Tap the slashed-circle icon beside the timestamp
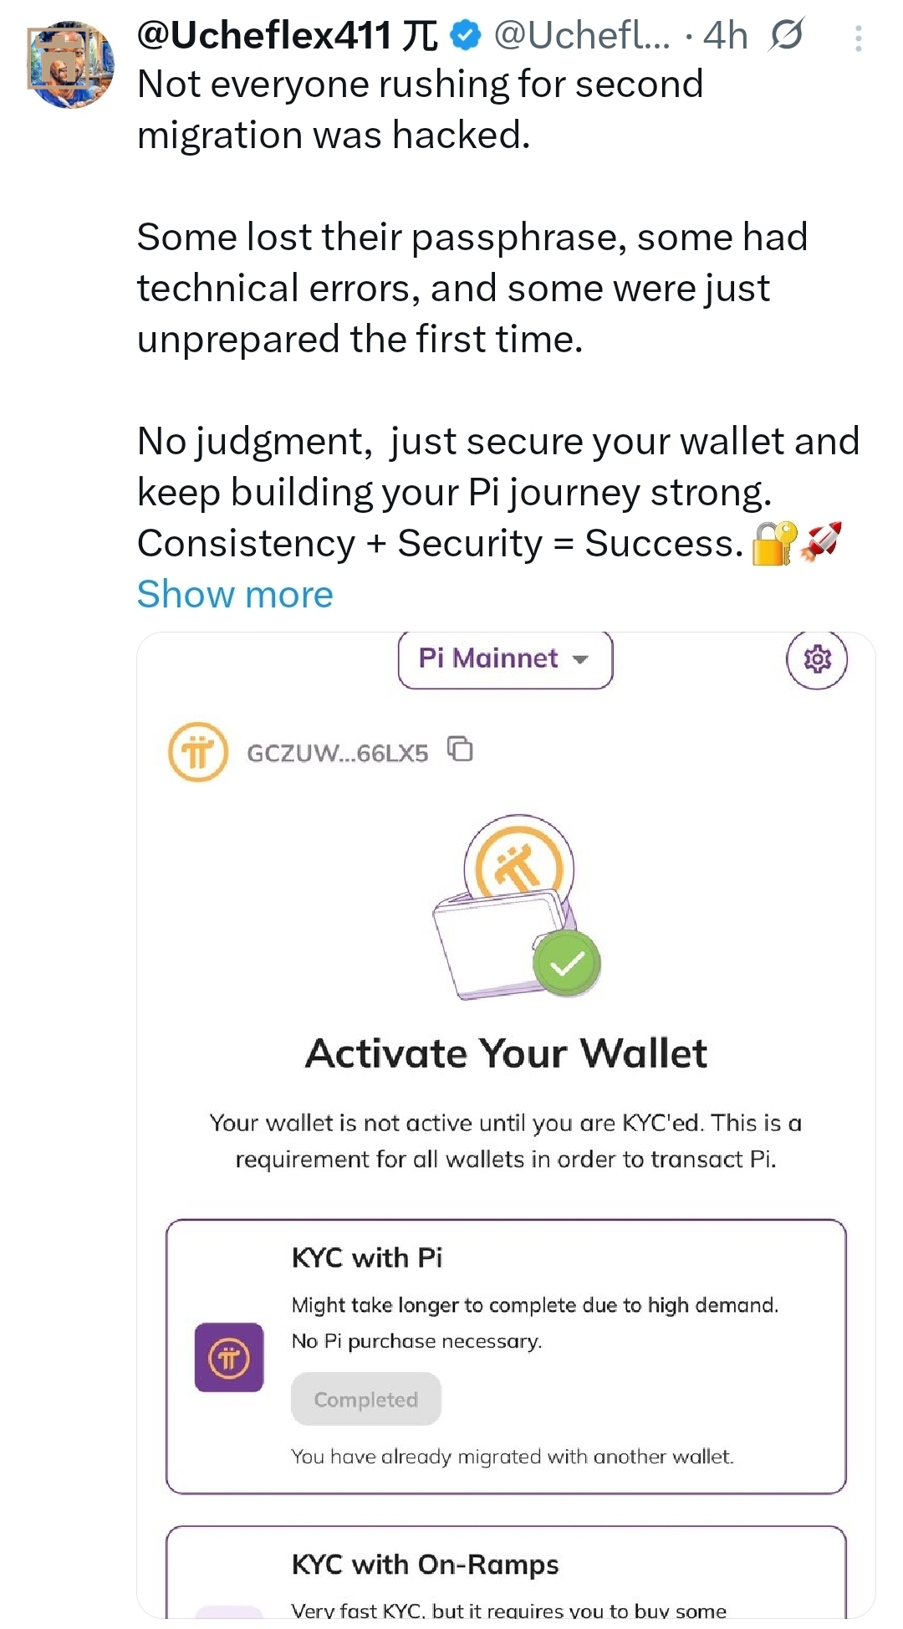Viewport: 903px width, 1629px height. coord(786,35)
